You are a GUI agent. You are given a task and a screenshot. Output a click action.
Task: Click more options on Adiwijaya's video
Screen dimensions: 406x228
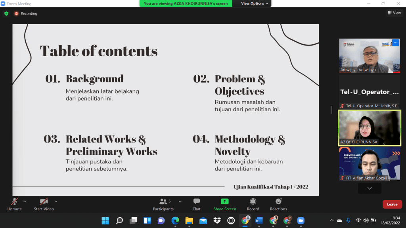tap(395, 43)
